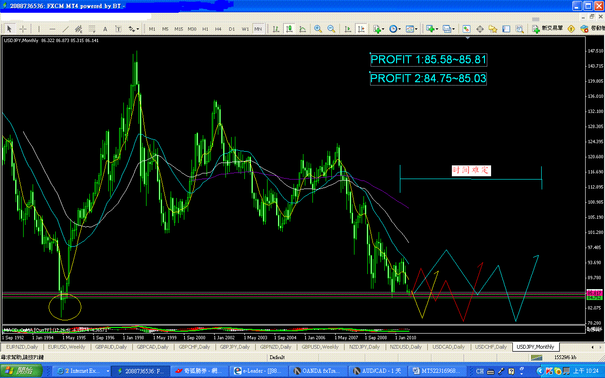
Task: Toggle the candlestick chart mode
Action: point(289,29)
